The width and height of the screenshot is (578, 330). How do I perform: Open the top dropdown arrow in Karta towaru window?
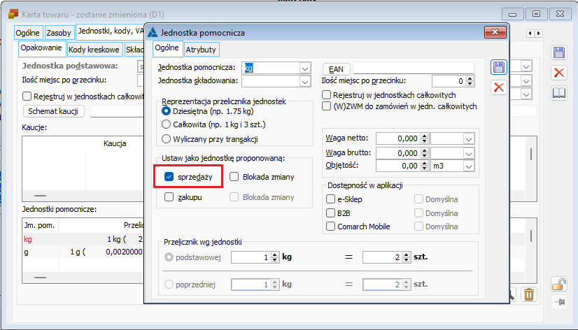pyautogui.click(x=526, y=66)
